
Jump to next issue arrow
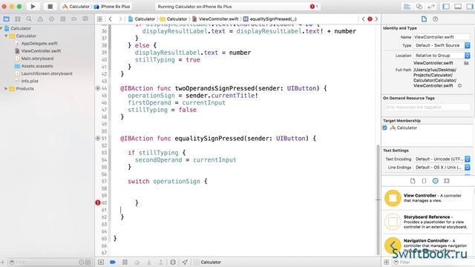[x=376, y=19]
